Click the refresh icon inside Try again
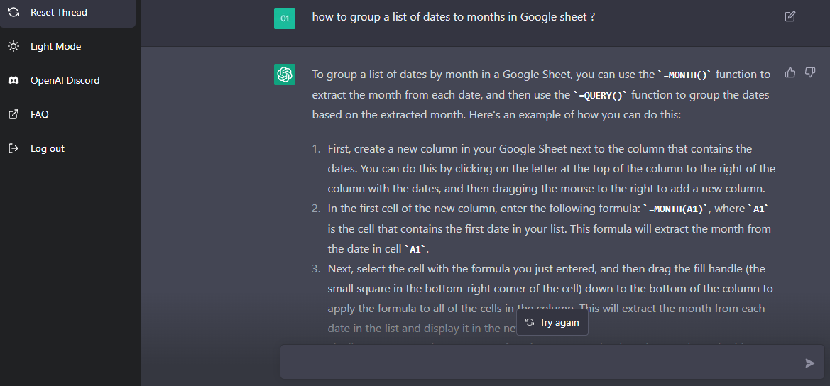 [530, 322]
